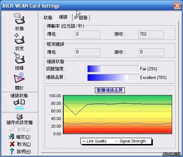
Task: Click the Link Quality legend entry
Action: pyautogui.click(x=94, y=141)
